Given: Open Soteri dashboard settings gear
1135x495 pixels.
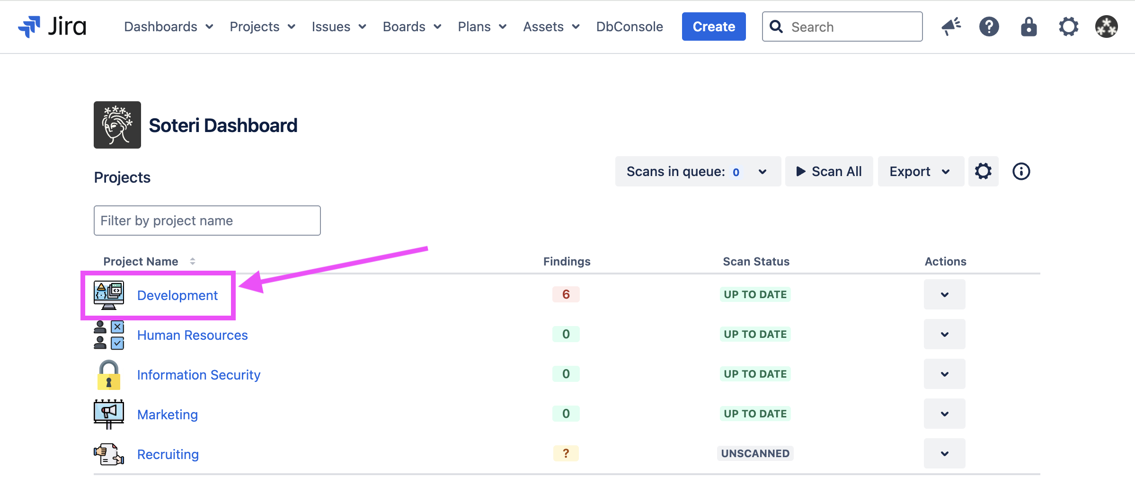Looking at the screenshot, I should pyautogui.click(x=983, y=171).
